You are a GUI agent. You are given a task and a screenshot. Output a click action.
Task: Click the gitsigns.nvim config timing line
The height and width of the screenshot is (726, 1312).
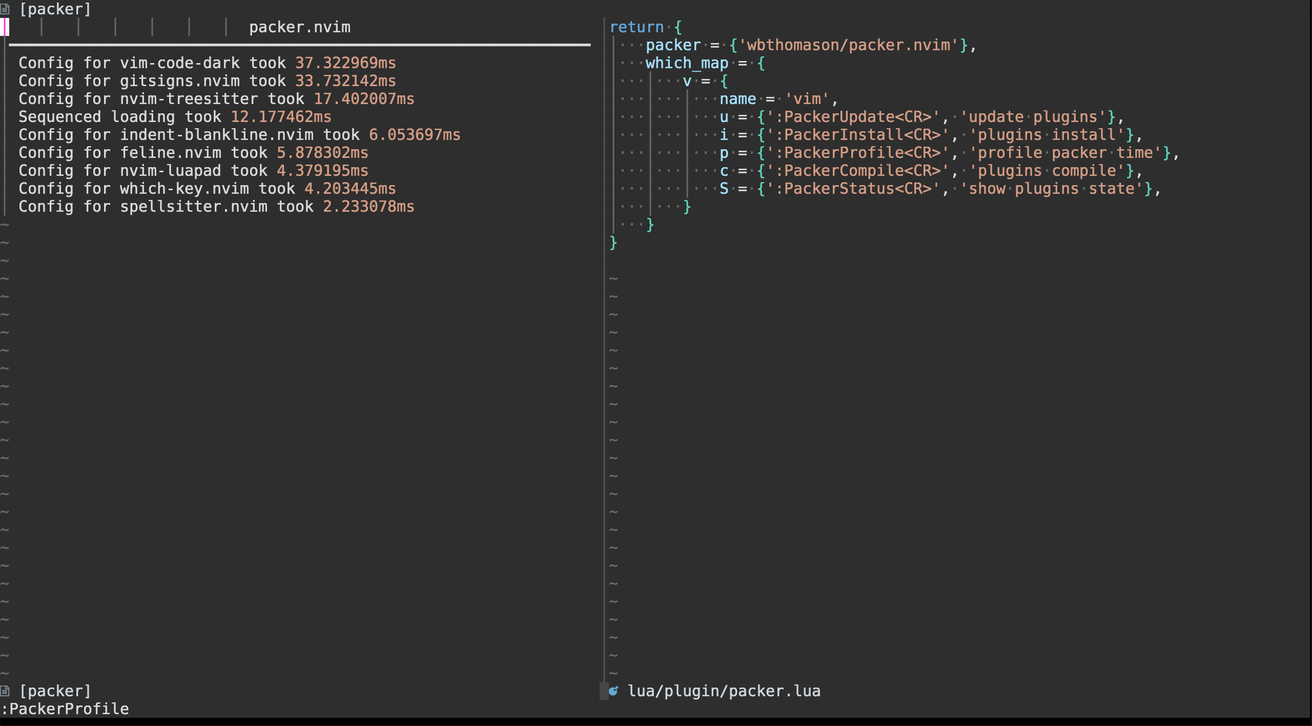pos(207,81)
